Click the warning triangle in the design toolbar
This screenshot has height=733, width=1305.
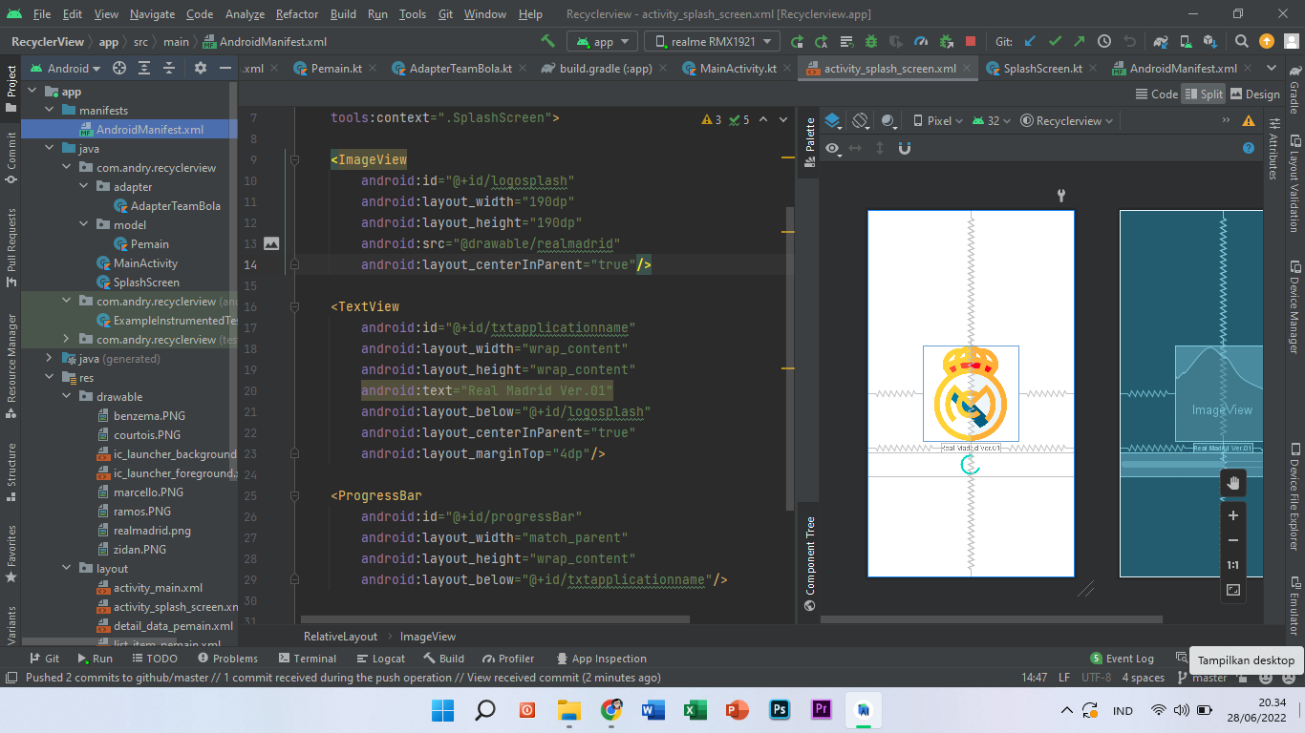[1249, 120]
